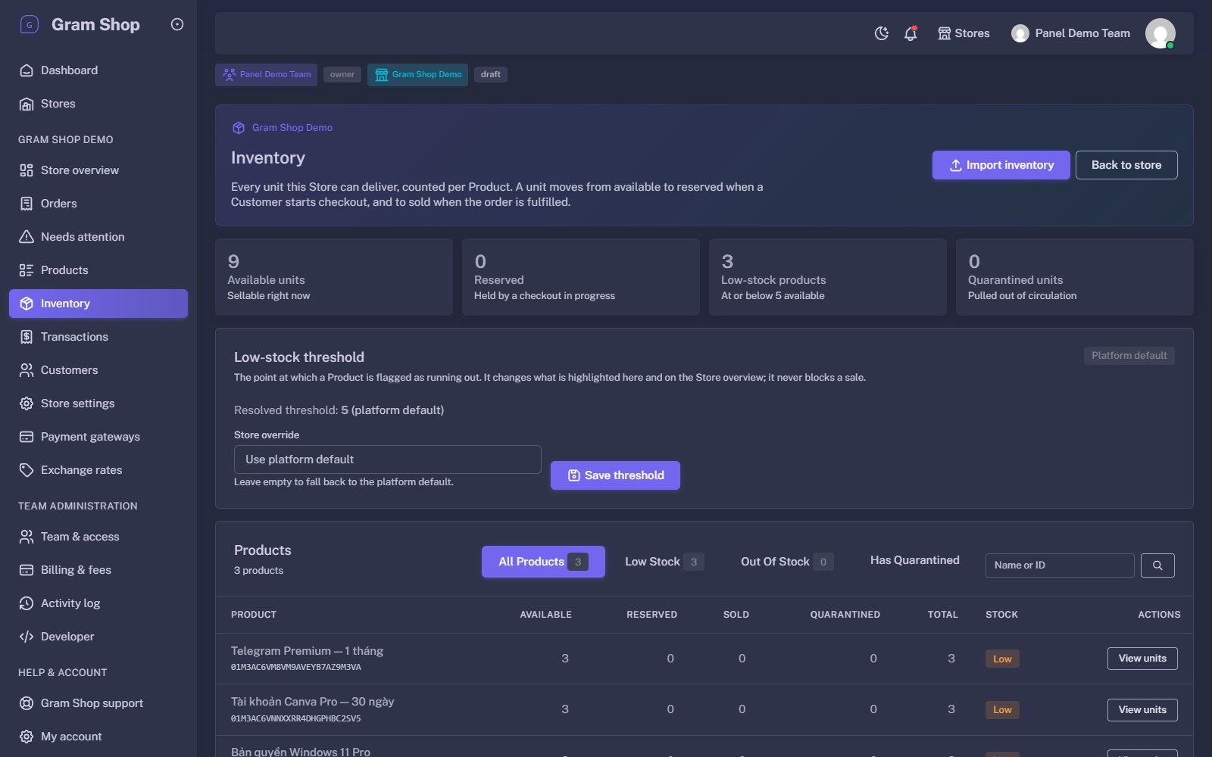Open Needs attention section

coord(98,237)
